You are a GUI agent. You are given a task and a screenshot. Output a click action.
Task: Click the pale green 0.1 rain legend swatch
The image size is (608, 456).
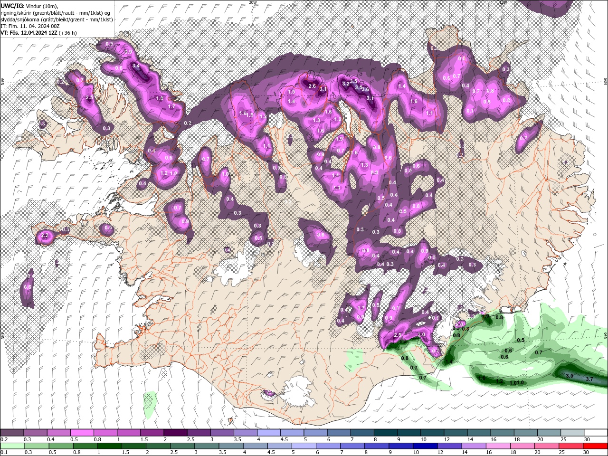(12, 446)
